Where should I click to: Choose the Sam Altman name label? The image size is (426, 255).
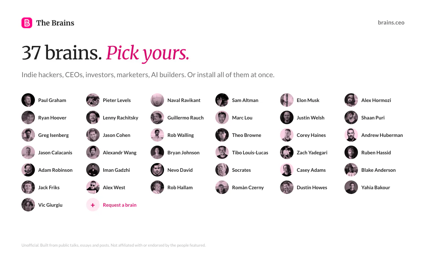tap(245, 100)
